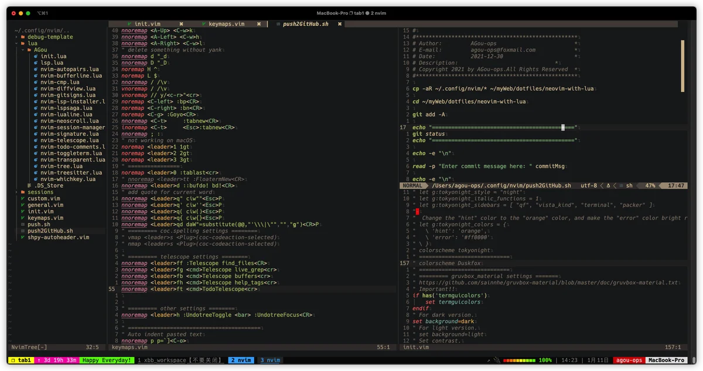This screenshot has width=703, height=371.
Task: Click the Vim icon on the keymaps.vim tab
Action: click(204, 24)
